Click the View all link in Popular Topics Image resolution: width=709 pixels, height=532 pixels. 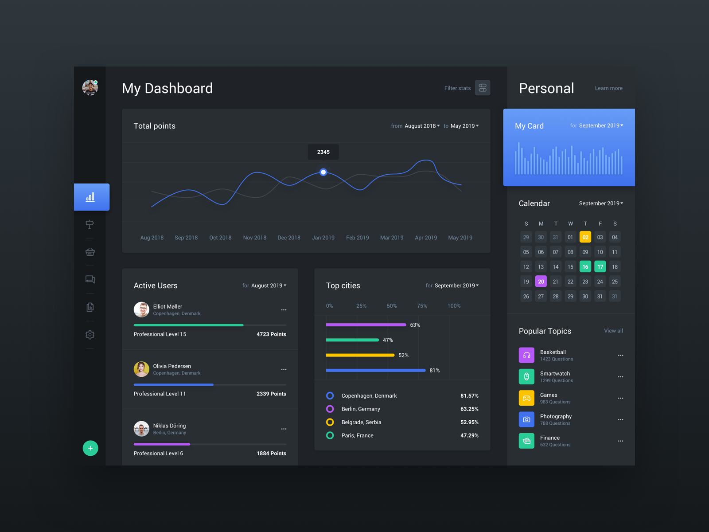(613, 331)
